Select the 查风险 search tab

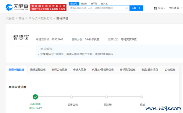tap(94, 4)
